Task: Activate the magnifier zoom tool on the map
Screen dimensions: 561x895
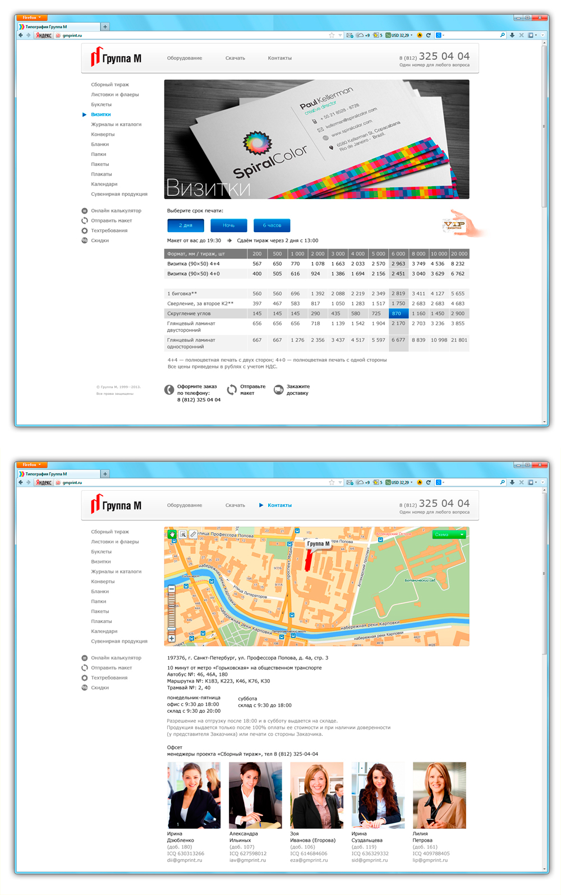Action: pyautogui.click(x=183, y=534)
